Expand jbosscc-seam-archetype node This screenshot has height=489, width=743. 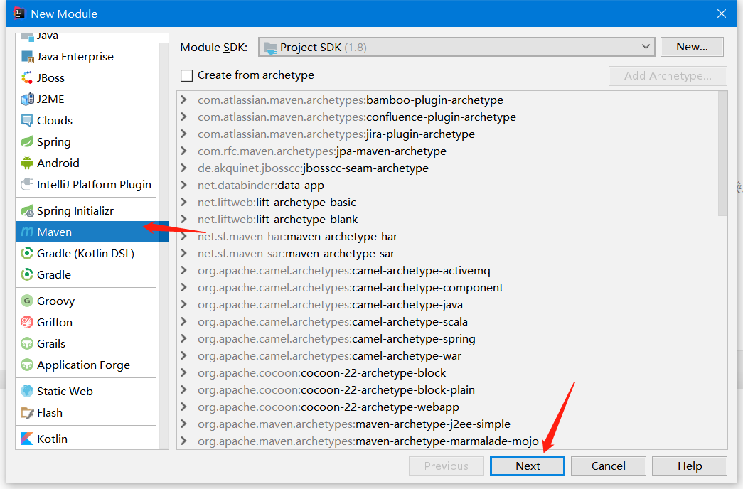(184, 168)
